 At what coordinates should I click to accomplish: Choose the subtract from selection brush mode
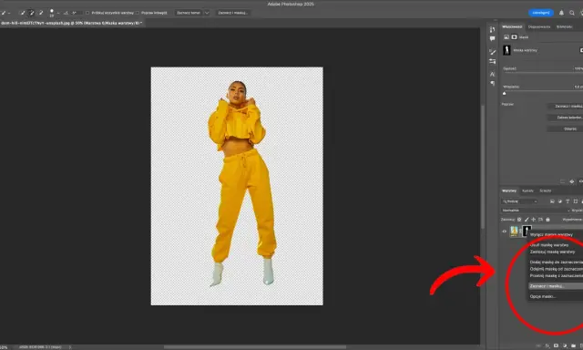(40, 13)
